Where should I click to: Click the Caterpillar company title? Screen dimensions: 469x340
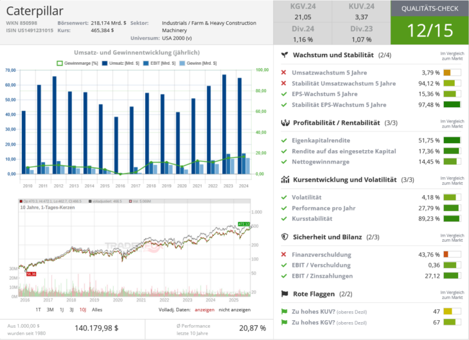point(35,11)
